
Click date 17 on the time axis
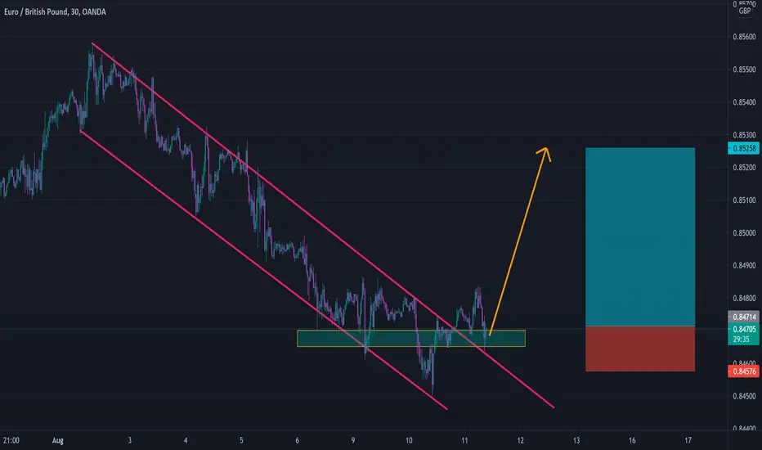pyautogui.click(x=688, y=440)
